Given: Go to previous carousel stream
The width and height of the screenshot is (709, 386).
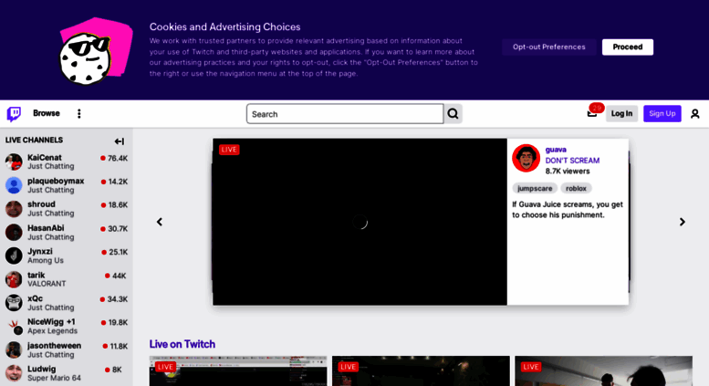Looking at the screenshot, I should [160, 222].
